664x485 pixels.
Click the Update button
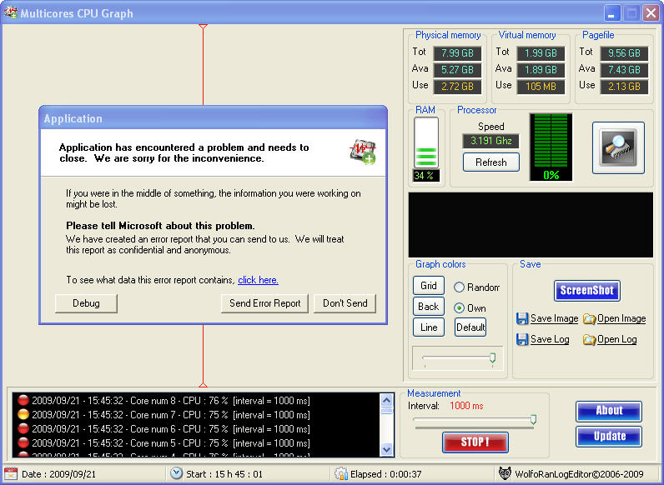pyautogui.click(x=609, y=437)
